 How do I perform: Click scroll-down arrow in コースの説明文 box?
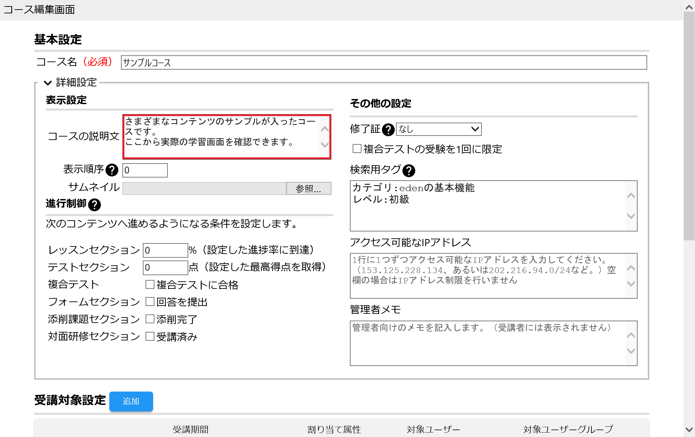325,144
